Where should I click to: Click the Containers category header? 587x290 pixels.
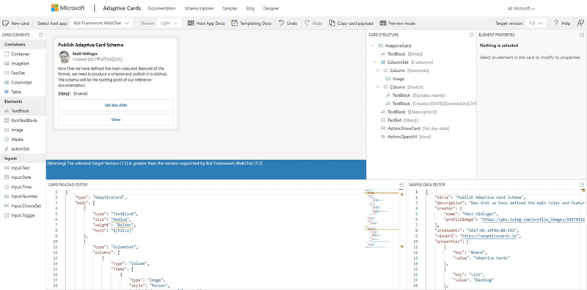(x=23, y=45)
